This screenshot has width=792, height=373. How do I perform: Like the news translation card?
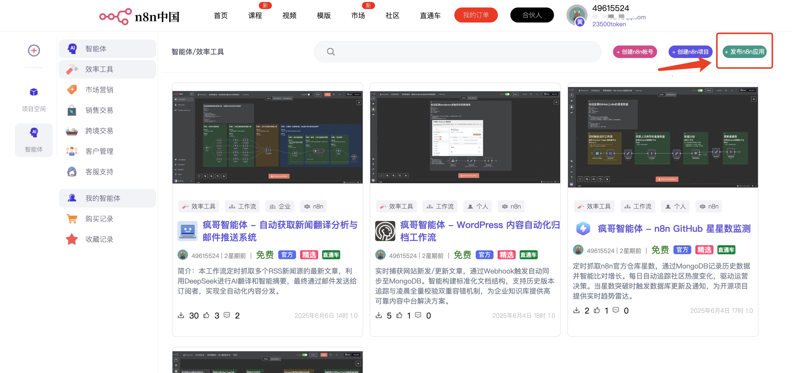tap(207, 315)
